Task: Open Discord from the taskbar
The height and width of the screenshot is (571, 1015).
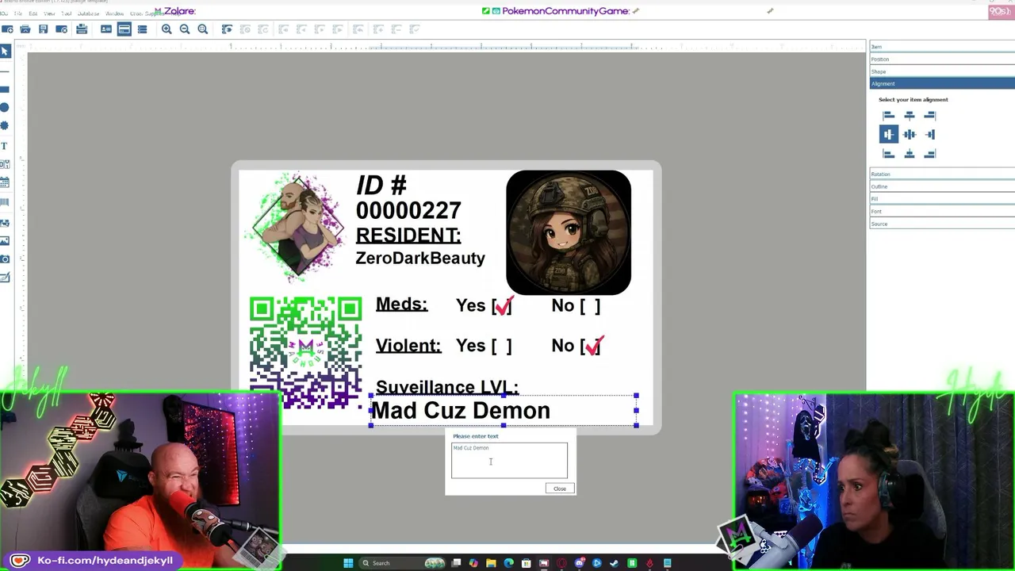Action: [580, 563]
